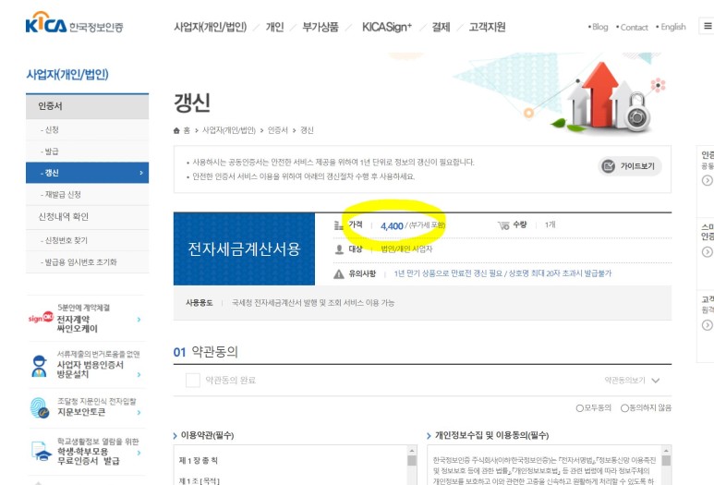Check the 약관동의 완료 checkbox

[x=193, y=381]
